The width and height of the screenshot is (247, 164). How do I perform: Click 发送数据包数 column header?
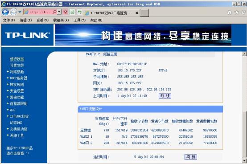[x=206, y=121]
